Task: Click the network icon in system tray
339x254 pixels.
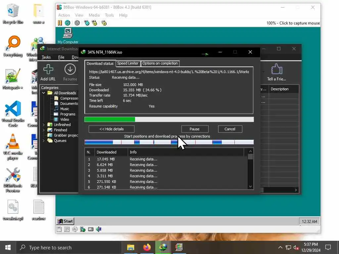Action: tap(288, 247)
